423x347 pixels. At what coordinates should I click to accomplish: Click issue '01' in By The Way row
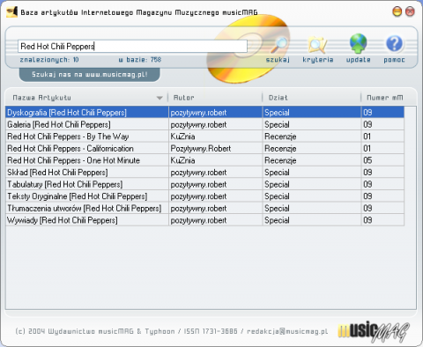click(367, 137)
